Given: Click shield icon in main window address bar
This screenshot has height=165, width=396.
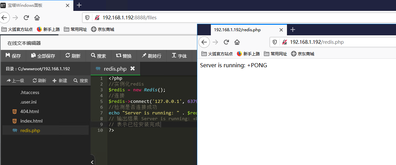Looking at the screenshot, I should click(x=87, y=18).
